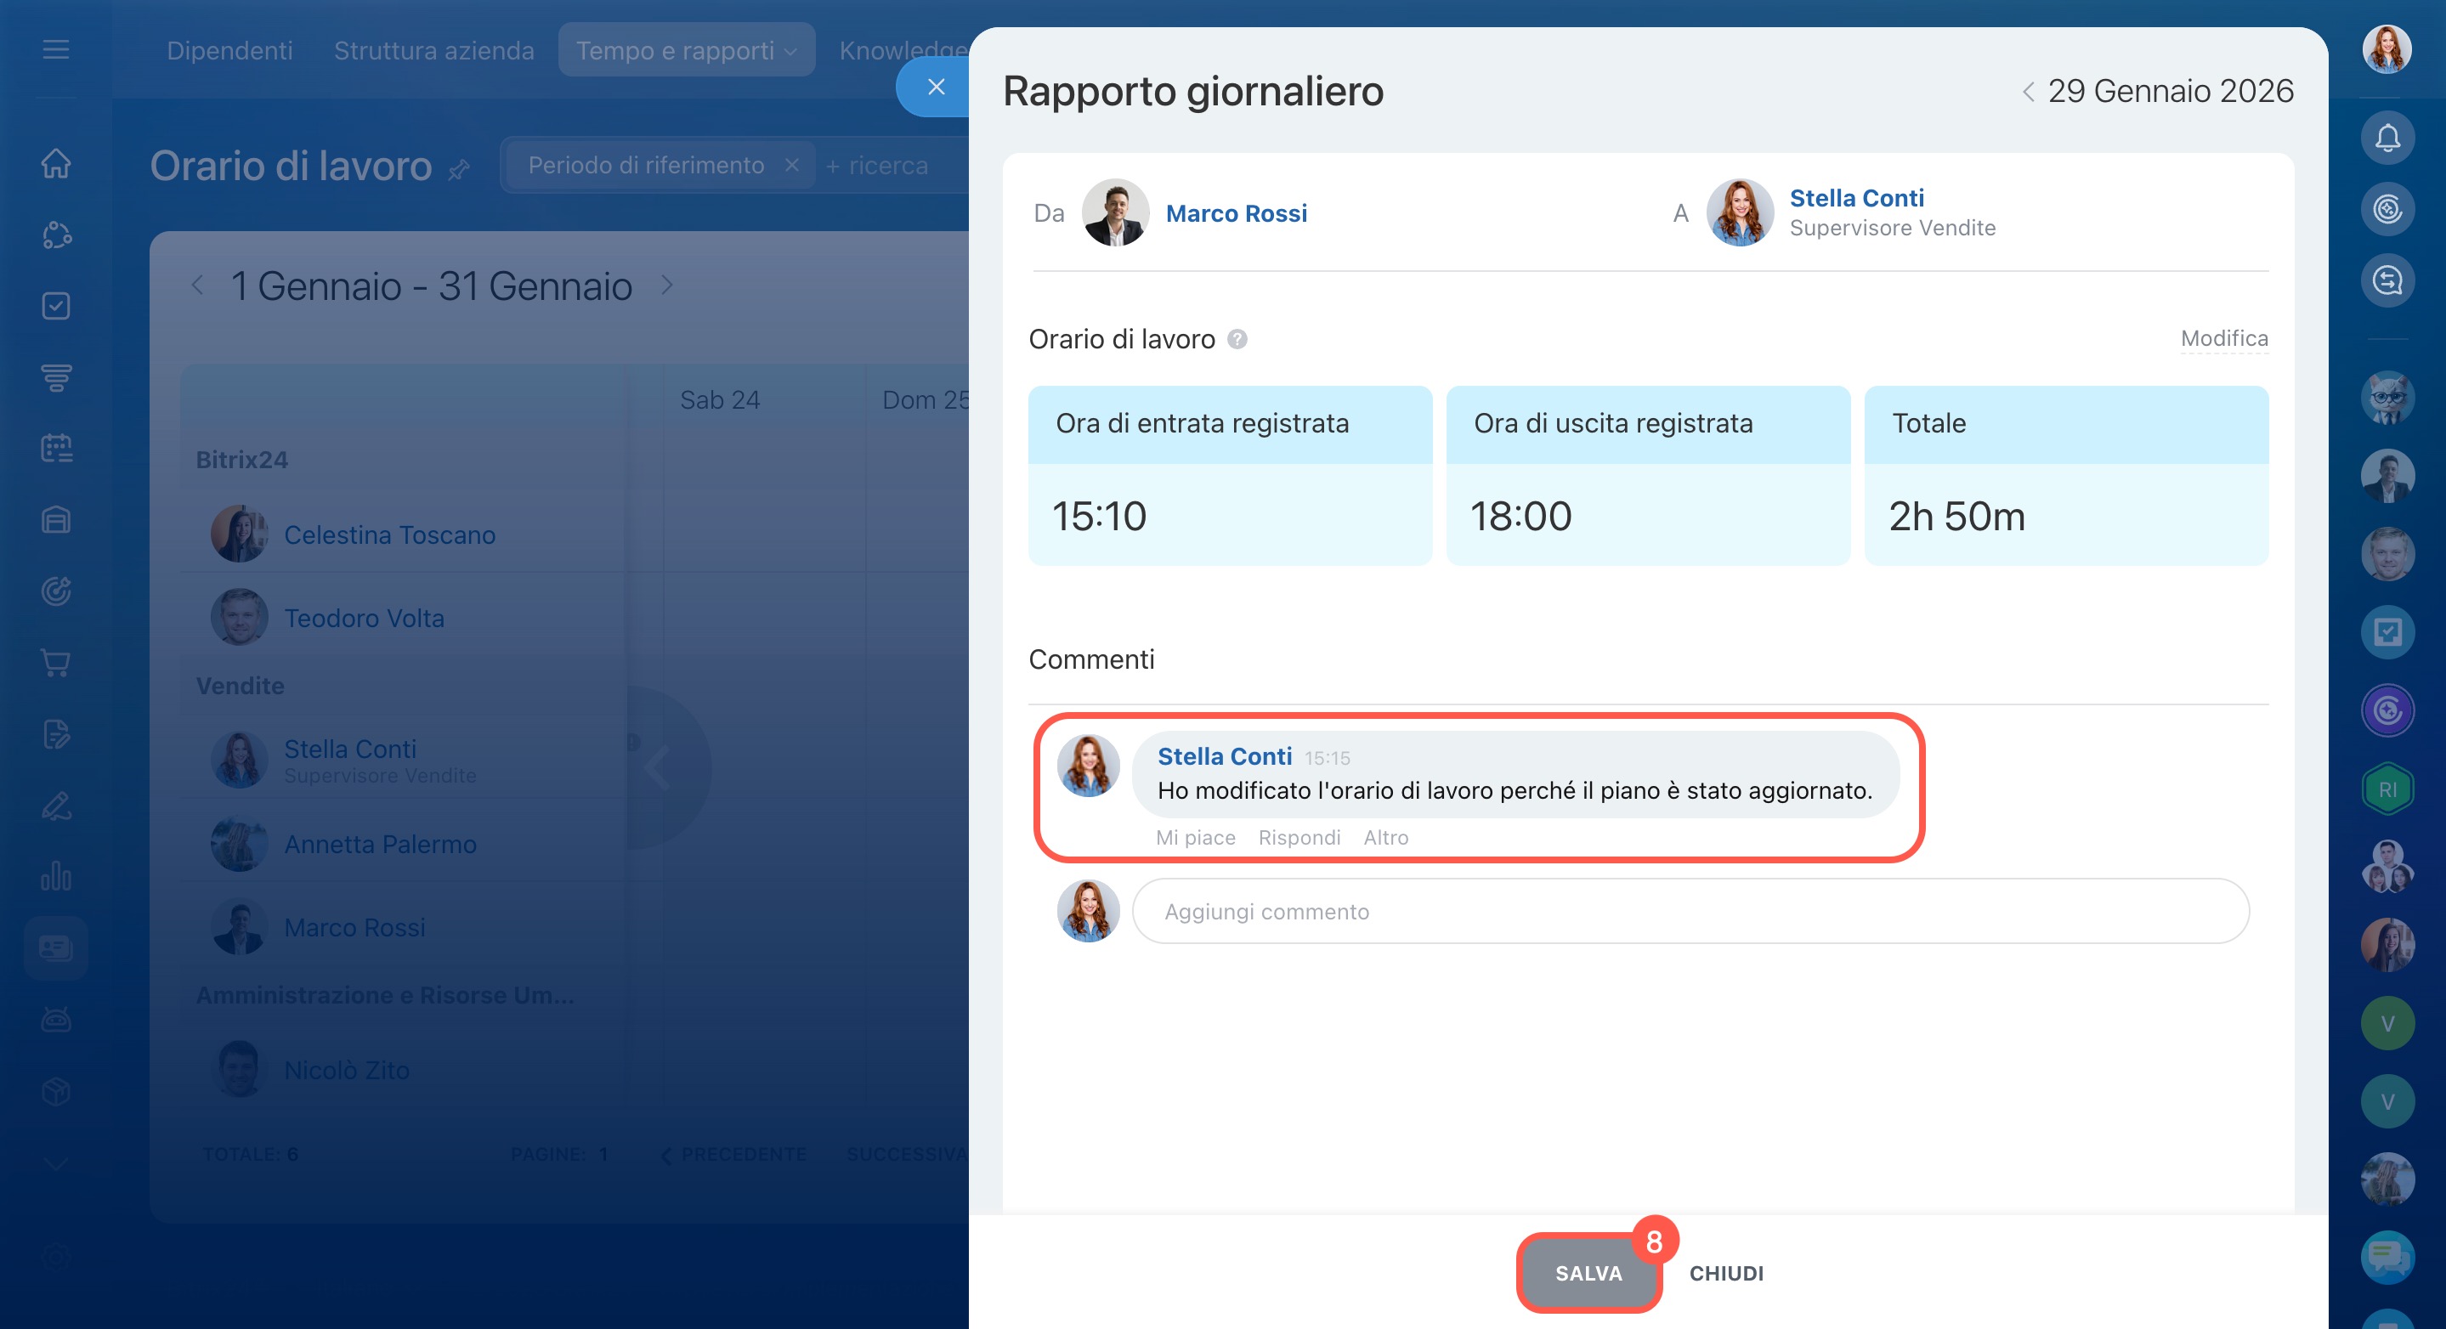Screen dimensions: 2446x1329
Task: Open the Dipendenti tab
Action: (x=229, y=50)
